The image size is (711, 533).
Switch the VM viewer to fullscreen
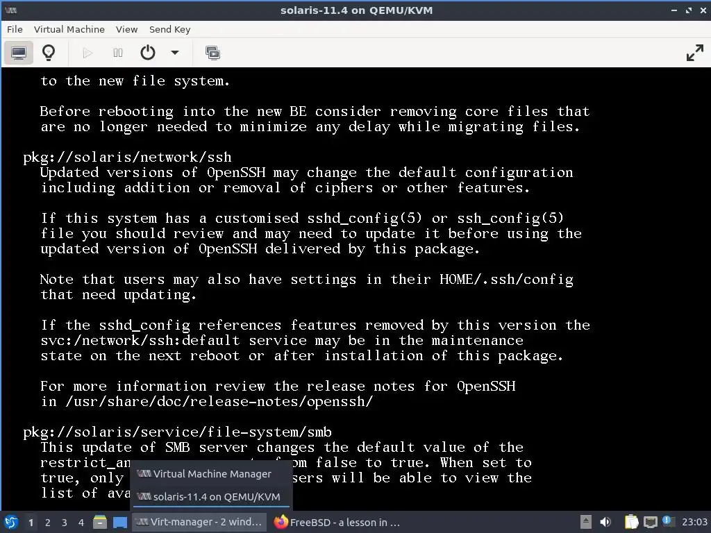(694, 53)
